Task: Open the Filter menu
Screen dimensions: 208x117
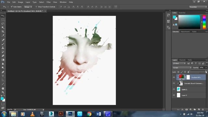Action: [48, 2]
